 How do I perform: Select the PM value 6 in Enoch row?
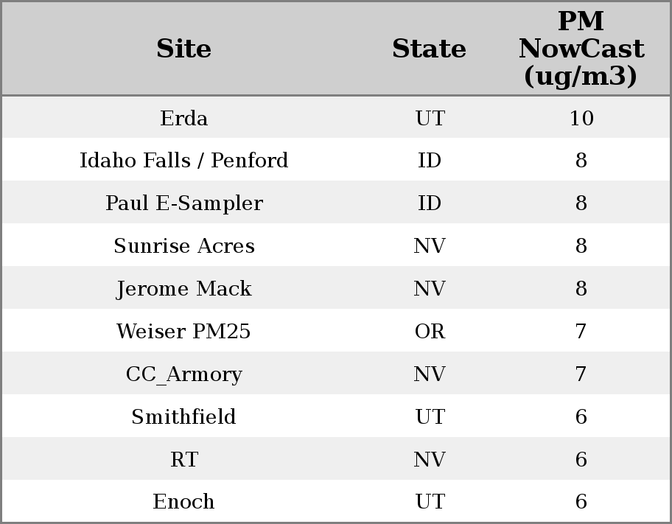coord(581,502)
